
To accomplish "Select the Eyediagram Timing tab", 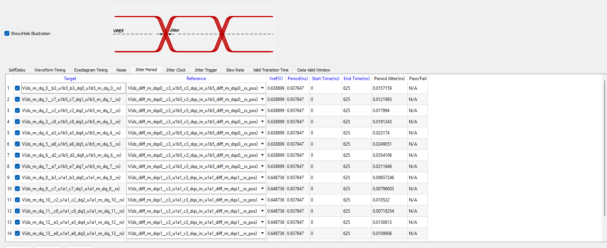I will coord(91,70).
